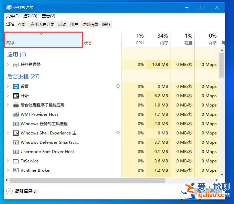234x204 pixels.
Task: Click the green leaf suspended icon for 设置
Action: [x=118, y=87]
